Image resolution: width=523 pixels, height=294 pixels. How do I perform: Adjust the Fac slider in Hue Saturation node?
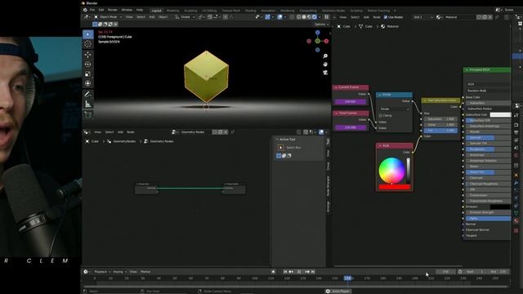point(440,131)
